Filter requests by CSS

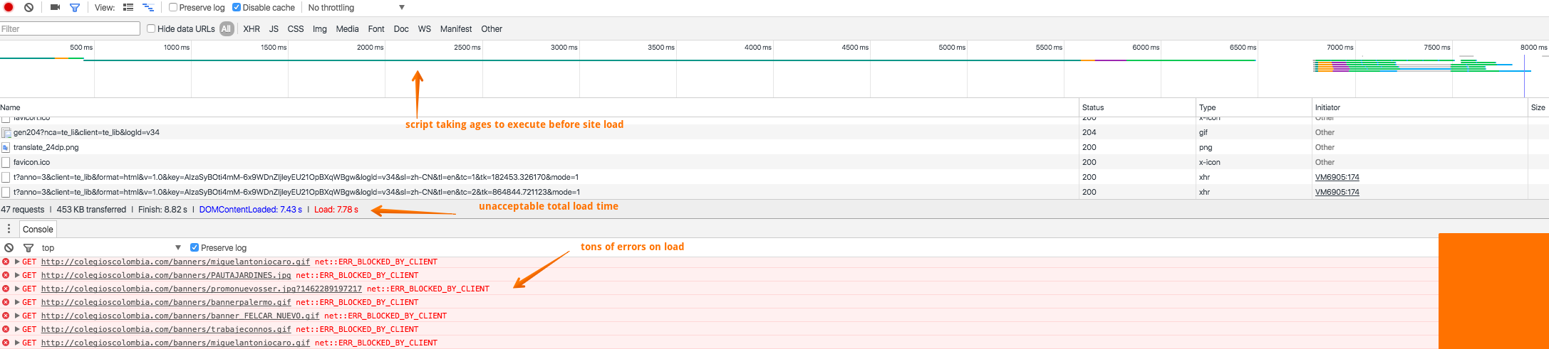[296, 28]
